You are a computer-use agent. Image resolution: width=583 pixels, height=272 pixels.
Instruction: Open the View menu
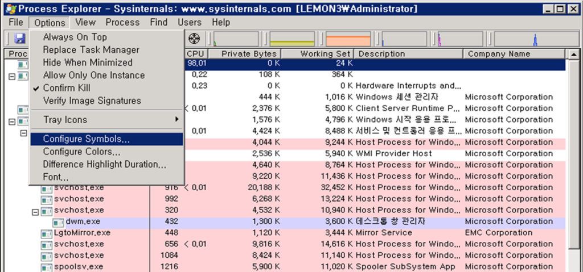pos(85,22)
